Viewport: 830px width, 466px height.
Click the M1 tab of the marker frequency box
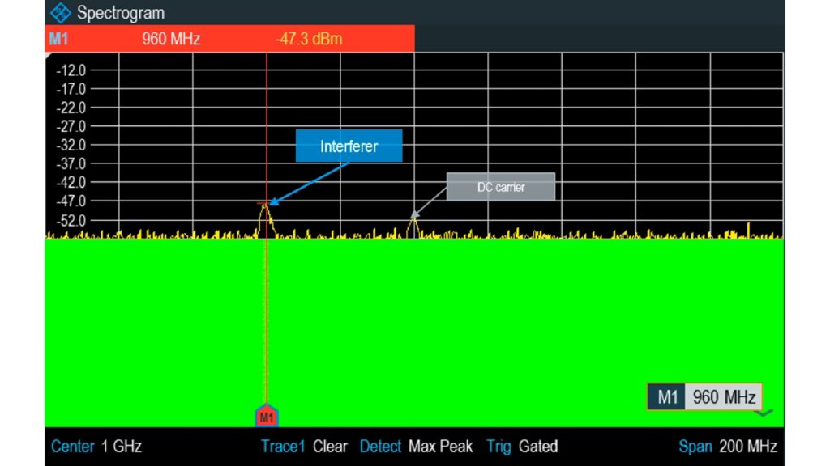pos(667,396)
